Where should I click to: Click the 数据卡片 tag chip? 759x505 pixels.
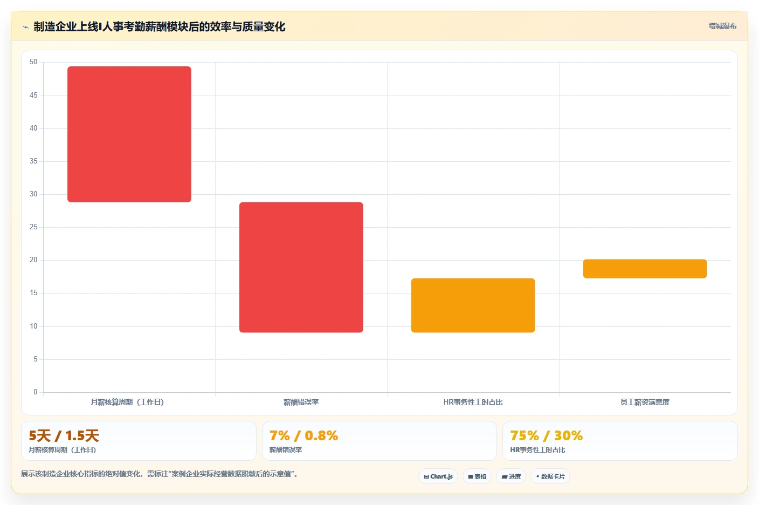550,476
